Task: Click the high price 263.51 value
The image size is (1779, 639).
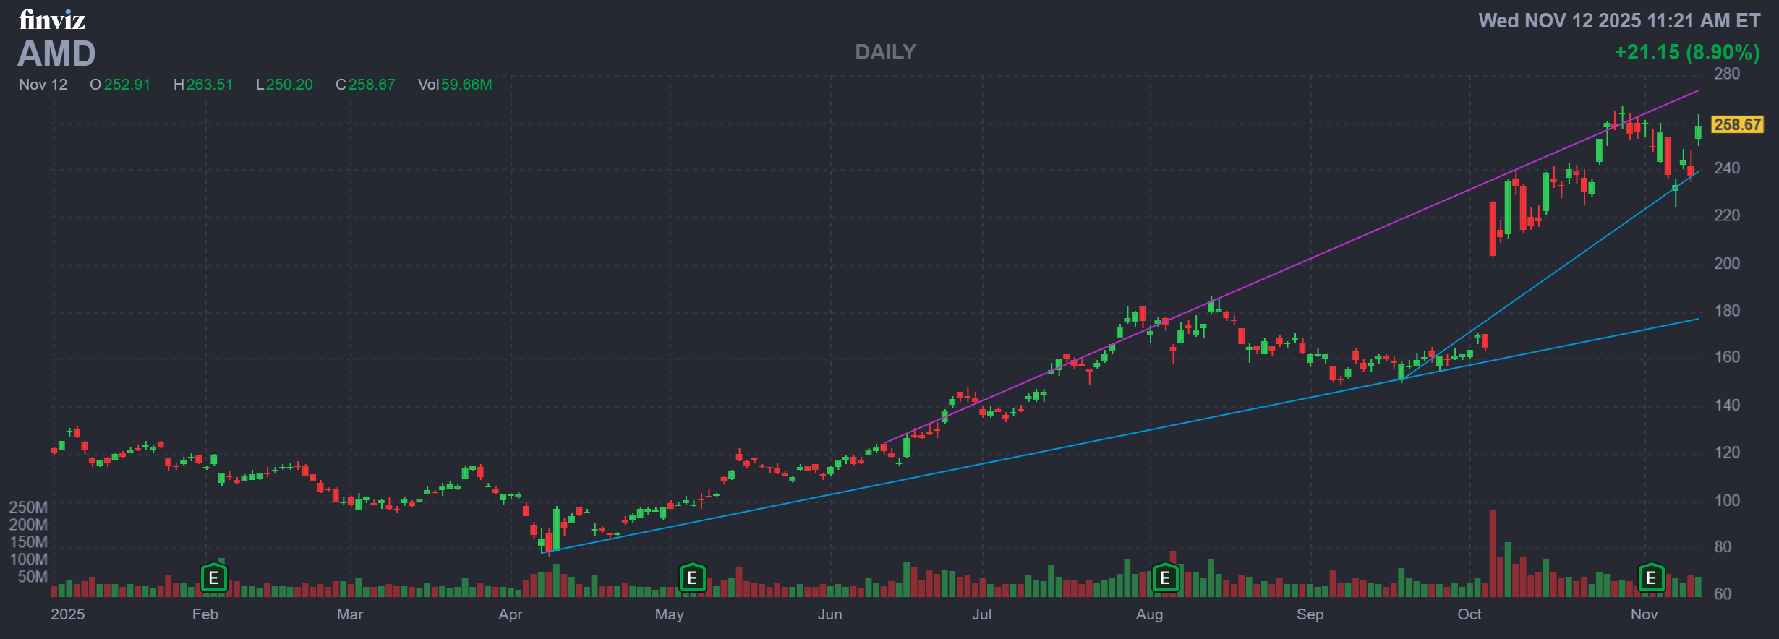Action: (x=210, y=85)
